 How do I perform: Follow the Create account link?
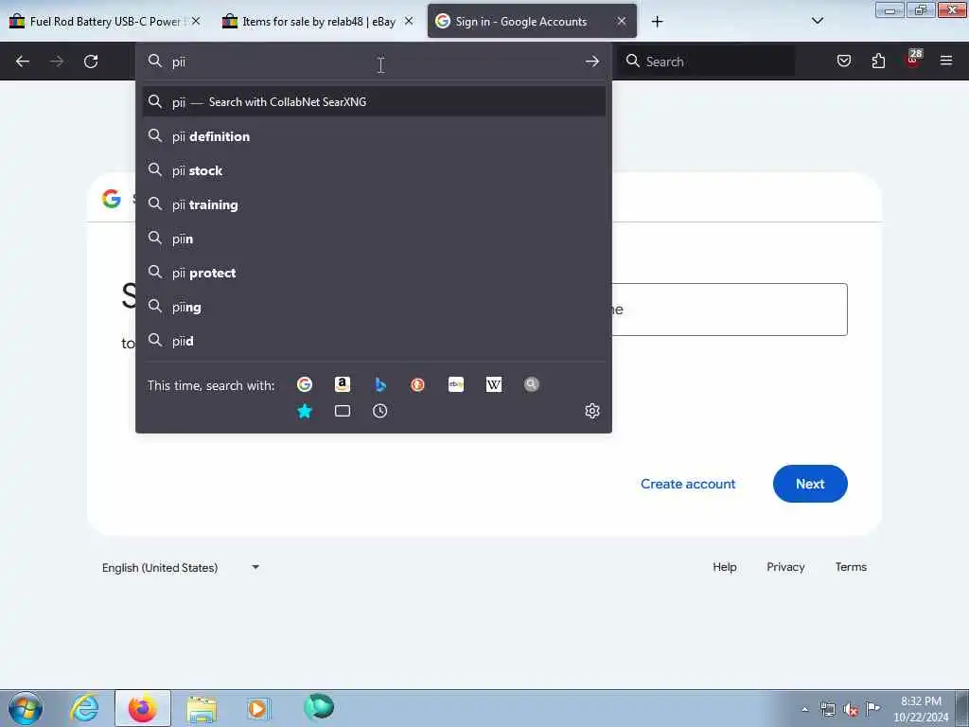688,484
